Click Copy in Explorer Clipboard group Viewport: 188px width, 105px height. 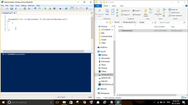pyautogui.click(x=107, y=12)
